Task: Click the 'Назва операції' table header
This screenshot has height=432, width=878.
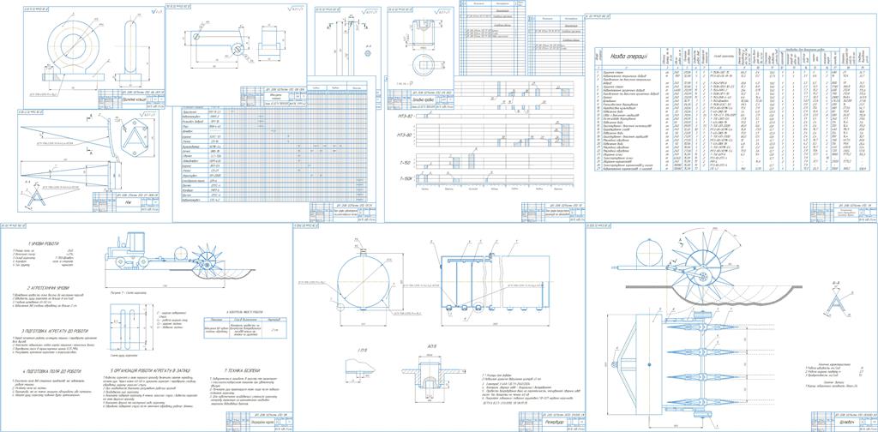Action: pyautogui.click(x=629, y=55)
